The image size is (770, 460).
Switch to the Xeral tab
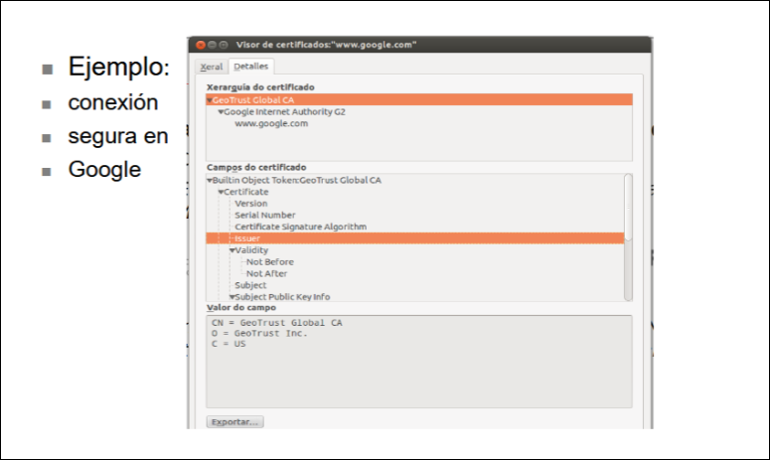click(211, 67)
